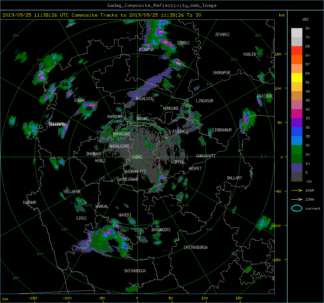
Task: Click the cyan current ellipse legend icon
Action: click(297, 208)
